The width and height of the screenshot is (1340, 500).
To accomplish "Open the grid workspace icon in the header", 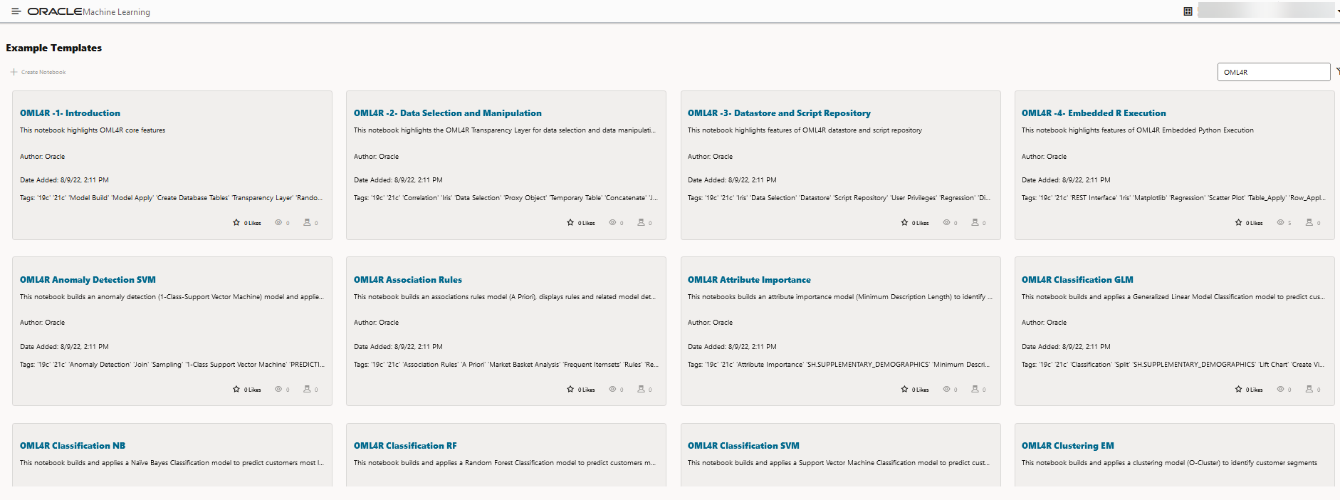I will (1188, 11).
